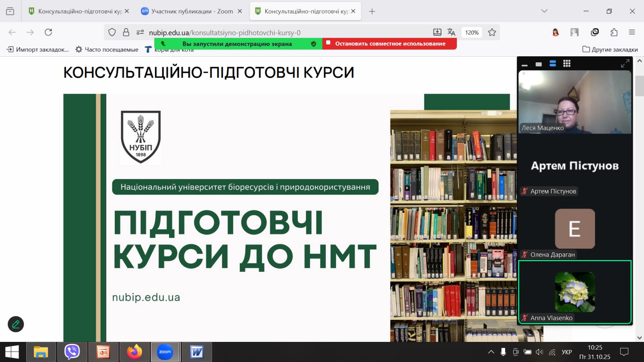Click the page zoom level 120% indicator
The height and width of the screenshot is (362, 644).
coord(472,32)
